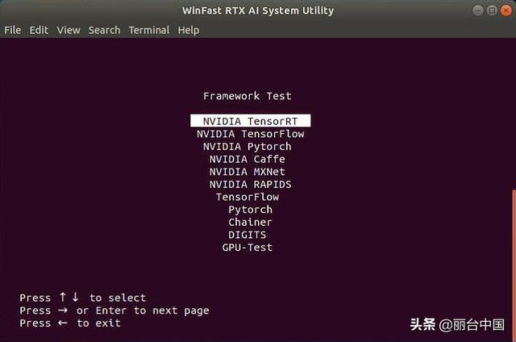Select the NVIDIA TensorFlow entry
This screenshot has height=342, width=516.
coord(251,134)
